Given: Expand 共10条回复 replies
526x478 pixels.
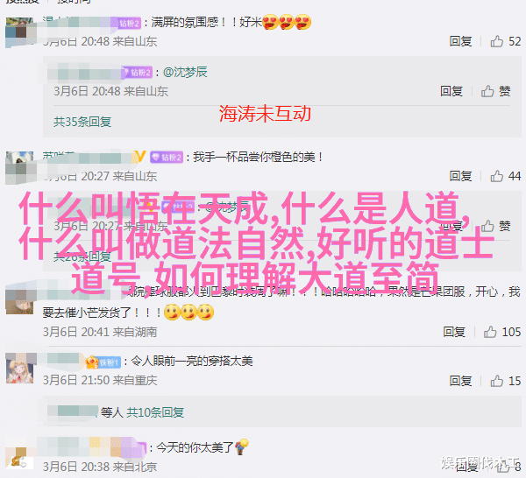Looking at the screenshot, I should pyautogui.click(x=155, y=412).
